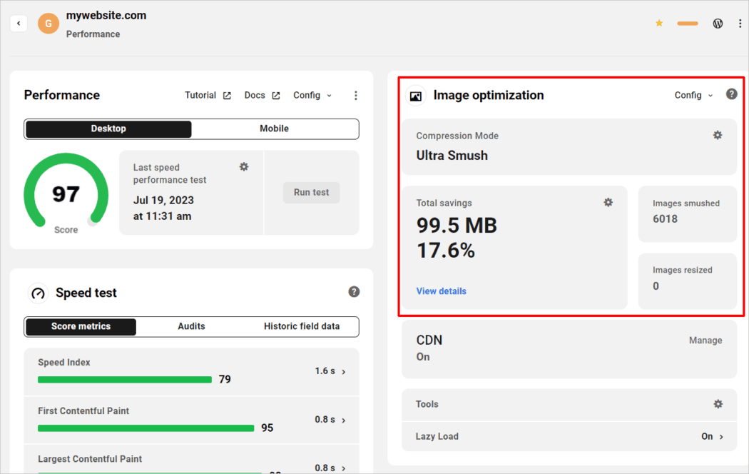Open the Total savings settings gear
The image size is (749, 474).
pos(608,202)
